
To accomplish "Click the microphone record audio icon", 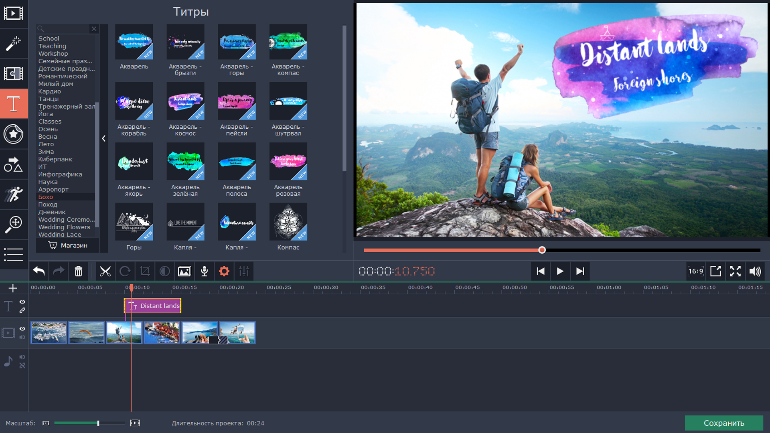I will tap(204, 271).
